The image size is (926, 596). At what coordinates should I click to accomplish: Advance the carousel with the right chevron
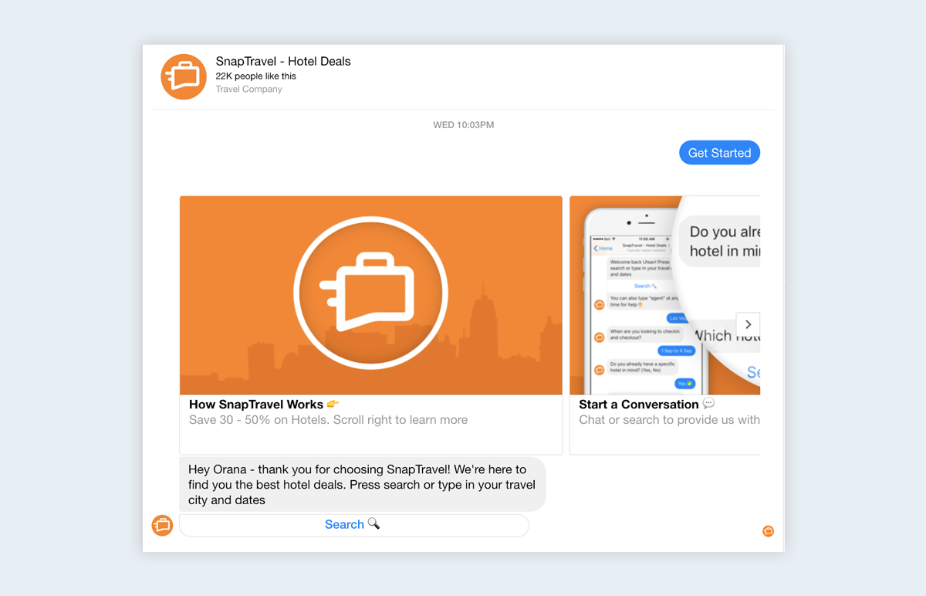click(x=748, y=325)
